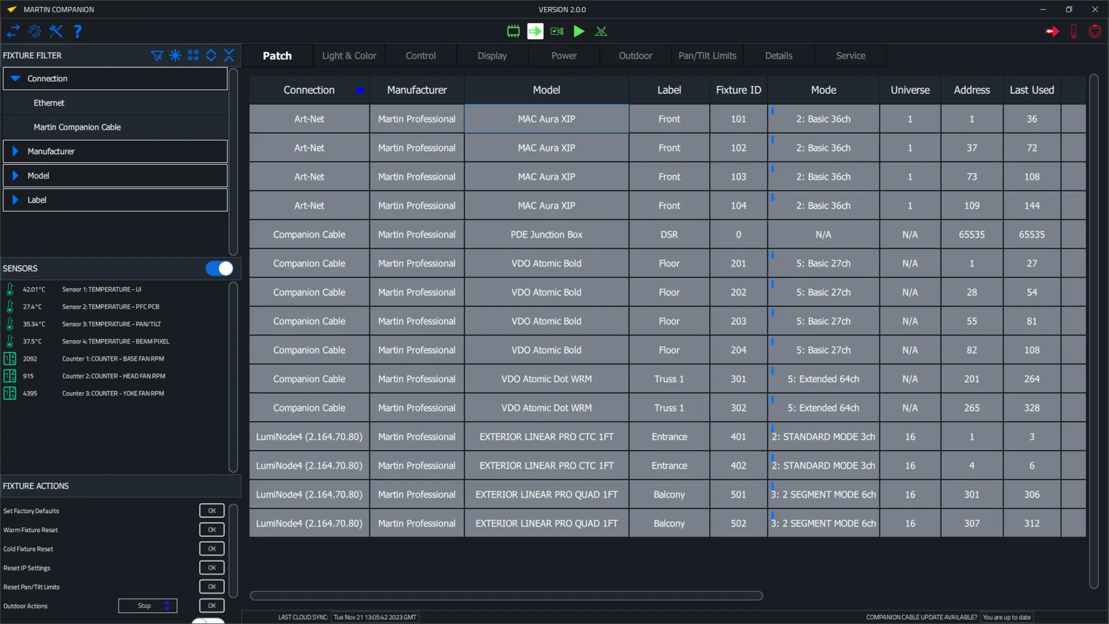
Task: Confirm Set Factory Defaults with OK
Action: point(212,511)
